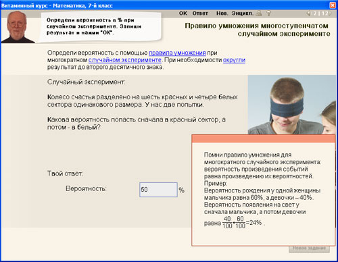Click the teacher portrait image
338x262 pixels.
coord(17,27)
